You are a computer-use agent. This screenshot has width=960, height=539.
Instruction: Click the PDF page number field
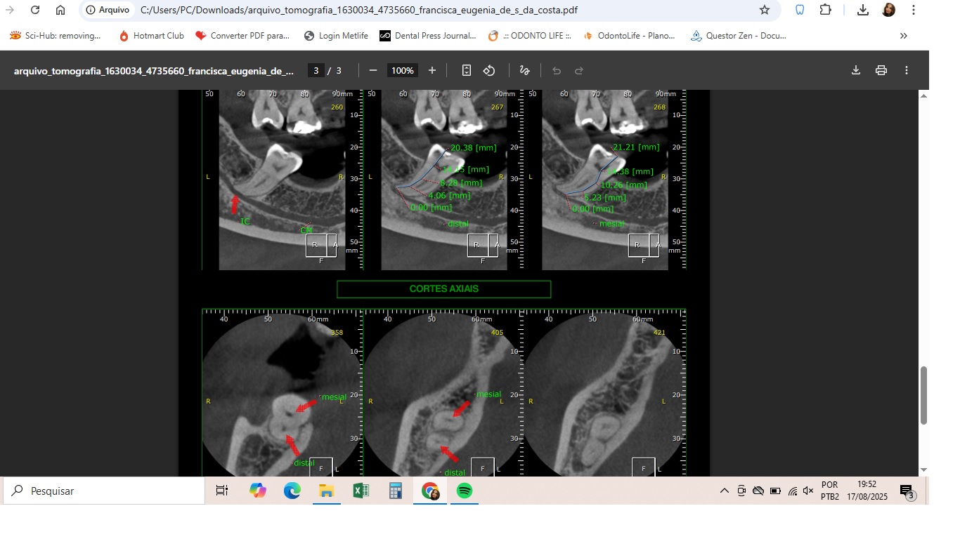(x=316, y=70)
